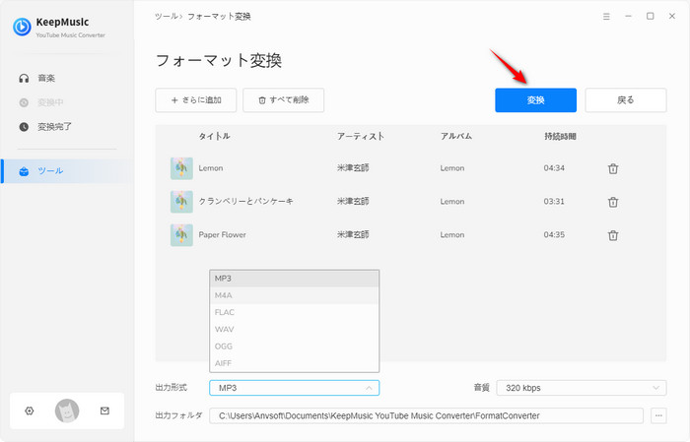Click the 戻る button

tap(626, 100)
